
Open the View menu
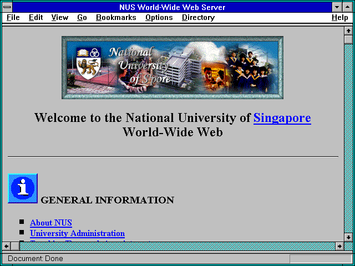coord(60,17)
